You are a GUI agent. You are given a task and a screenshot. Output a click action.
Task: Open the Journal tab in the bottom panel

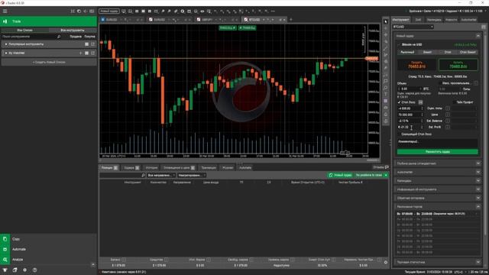coord(228,168)
